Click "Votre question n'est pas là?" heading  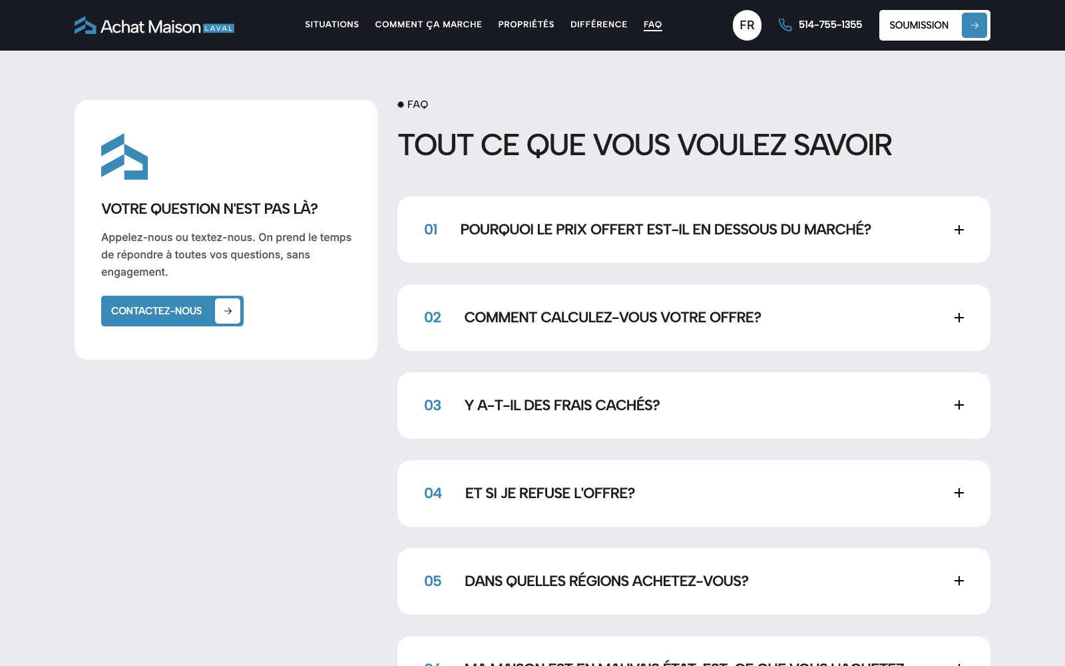coord(209,208)
